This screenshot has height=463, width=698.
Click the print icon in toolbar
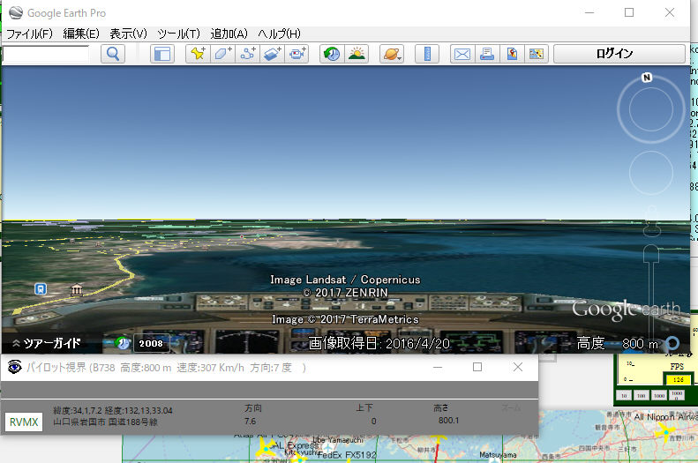coord(486,54)
